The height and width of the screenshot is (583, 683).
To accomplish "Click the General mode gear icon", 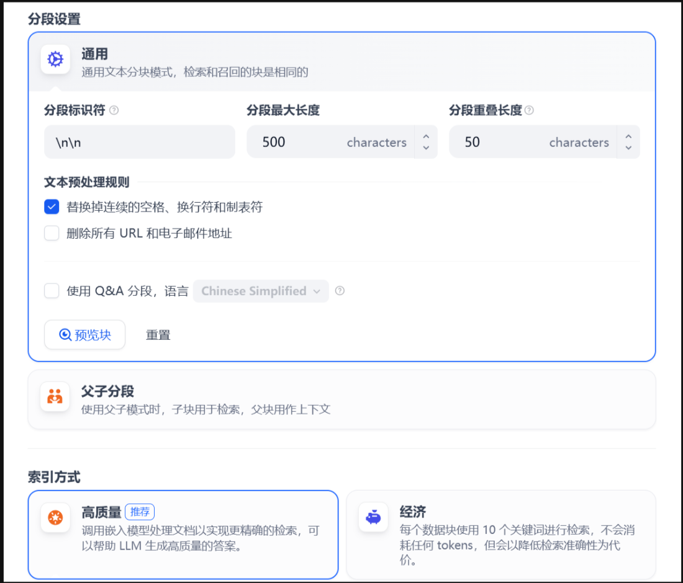I will point(55,59).
